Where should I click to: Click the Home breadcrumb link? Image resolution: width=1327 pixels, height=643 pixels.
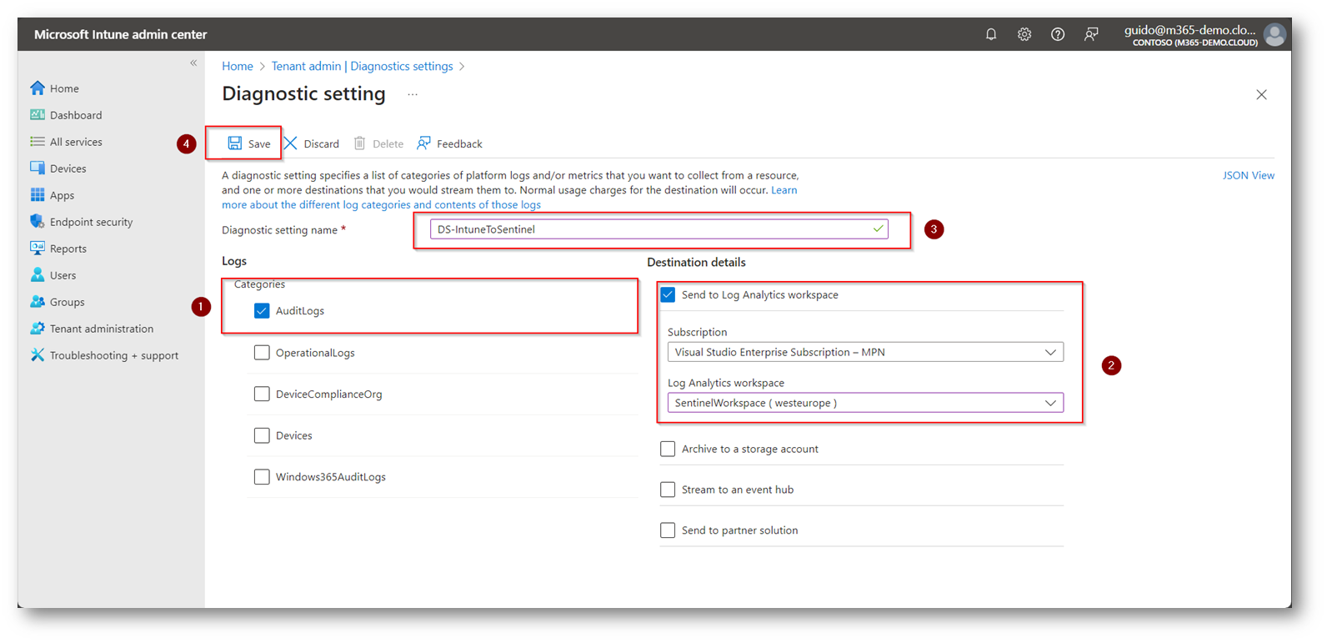click(238, 66)
